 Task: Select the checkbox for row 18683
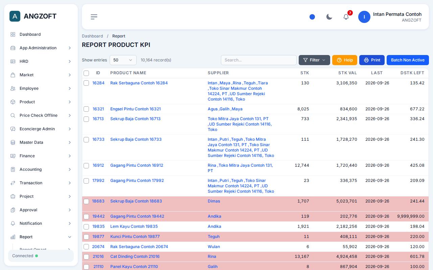86,201
